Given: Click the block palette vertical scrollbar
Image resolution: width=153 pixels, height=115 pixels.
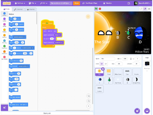Looking at the screenshot, I should 37,18.
